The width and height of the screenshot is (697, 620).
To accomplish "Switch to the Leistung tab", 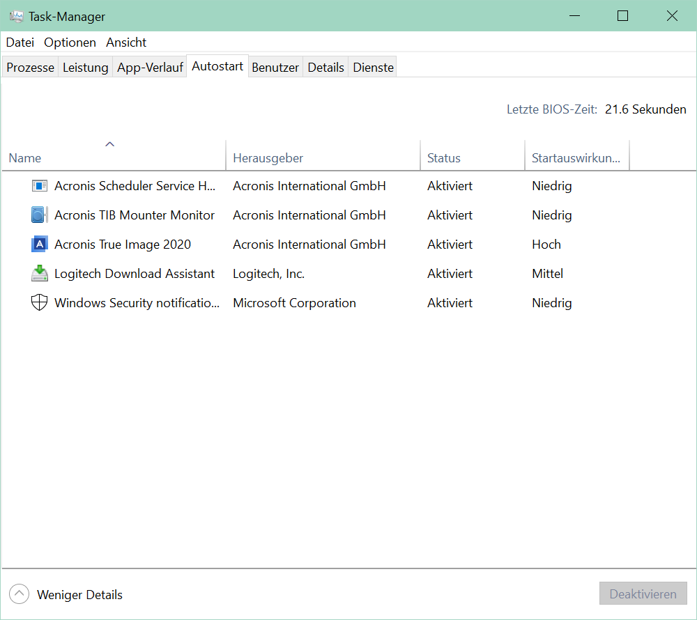I will click(85, 67).
